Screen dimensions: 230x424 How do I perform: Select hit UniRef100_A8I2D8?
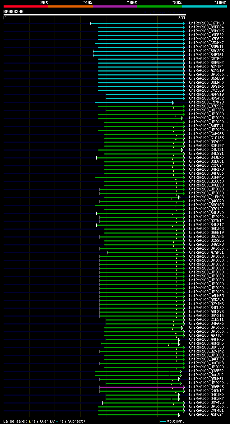pyautogui.click(x=206, y=110)
